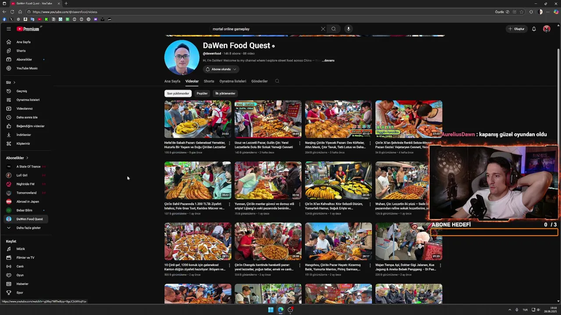Viewport: 561px width, 315px height.
Task: Reload the page with refresh button
Action: pos(12,12)
